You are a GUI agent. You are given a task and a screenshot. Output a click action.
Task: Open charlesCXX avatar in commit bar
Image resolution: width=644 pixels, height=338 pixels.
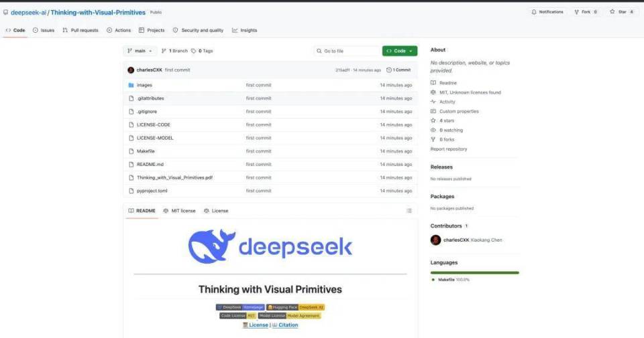pos(131,70)
